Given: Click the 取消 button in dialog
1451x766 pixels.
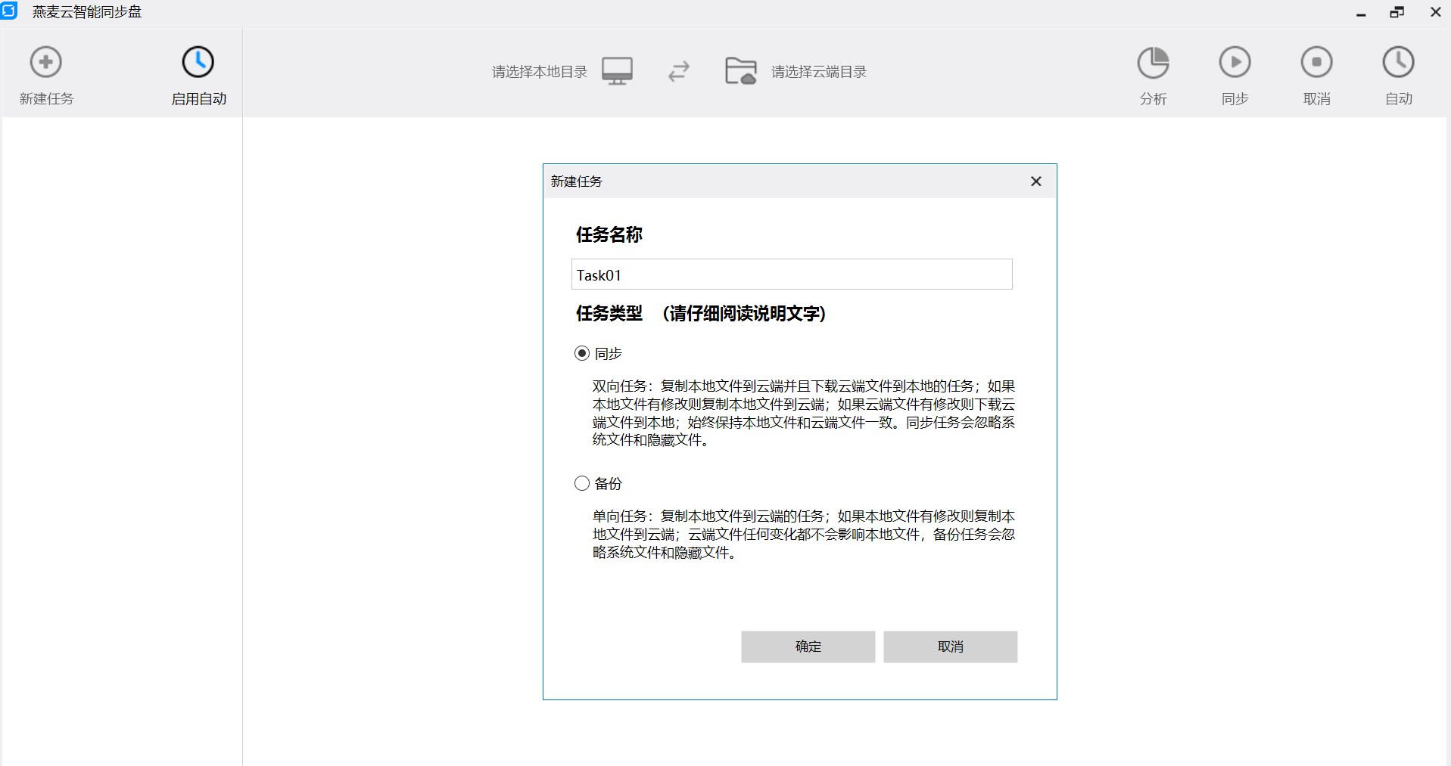Looking at the screenshot, I should [950, 647].
